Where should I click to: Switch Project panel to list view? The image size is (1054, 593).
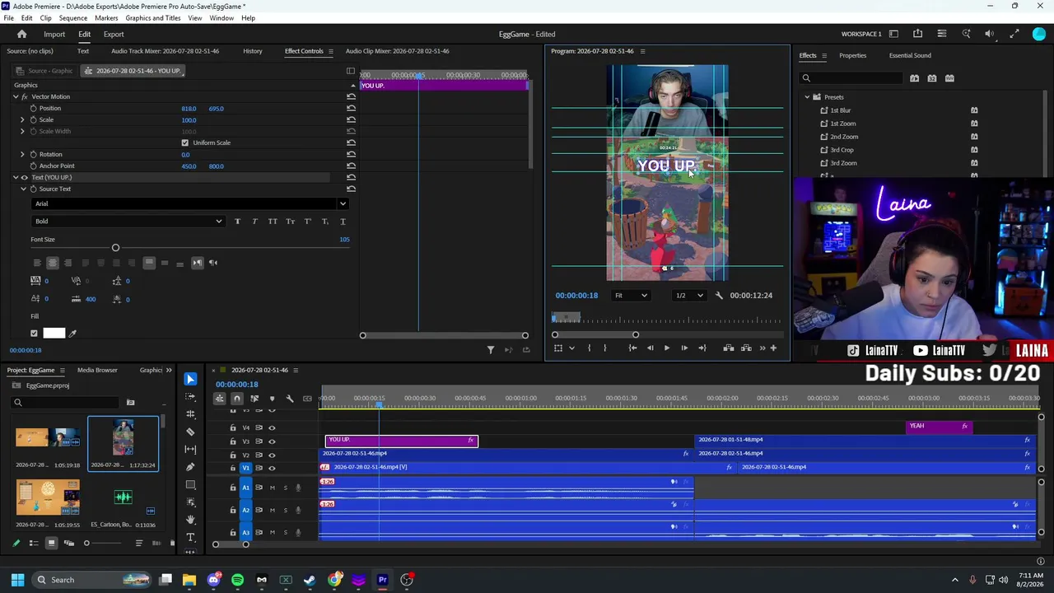coord(34,543)
